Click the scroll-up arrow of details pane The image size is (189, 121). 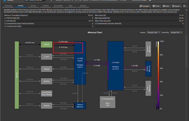186,10
